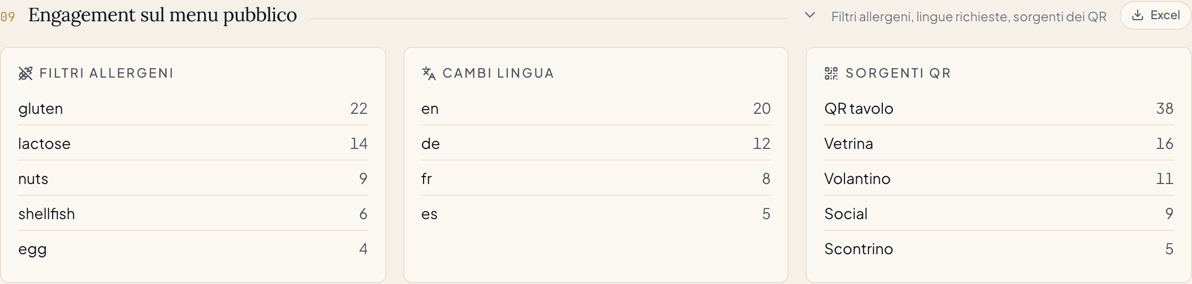Export section data with Excel button

tap(1155, 15)
